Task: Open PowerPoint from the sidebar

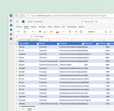Action: point(11,34)
